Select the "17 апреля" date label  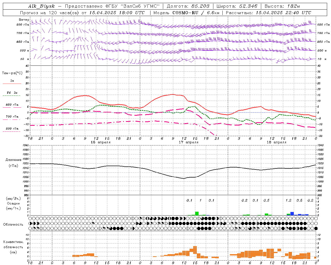(x=189, y=142)
